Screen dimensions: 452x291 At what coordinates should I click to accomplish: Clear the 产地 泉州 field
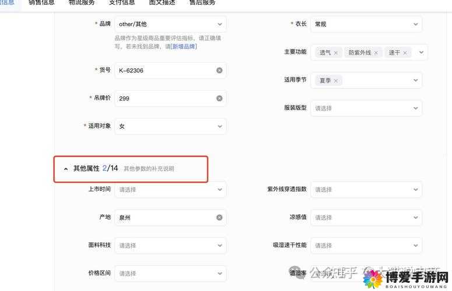[x=219, y=218]
